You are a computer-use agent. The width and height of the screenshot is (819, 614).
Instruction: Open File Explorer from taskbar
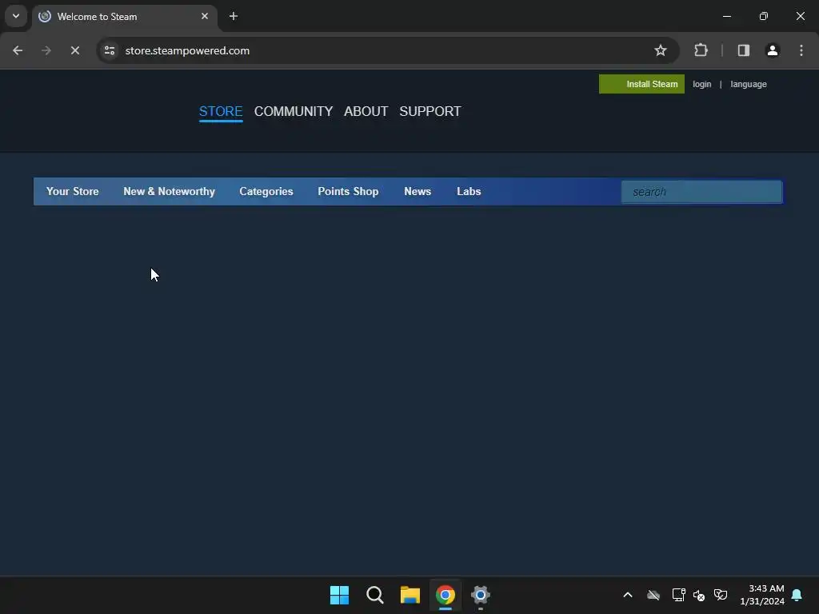tap(410, 595)
